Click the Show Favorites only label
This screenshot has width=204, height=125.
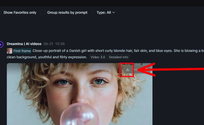(x=20, y=13)
